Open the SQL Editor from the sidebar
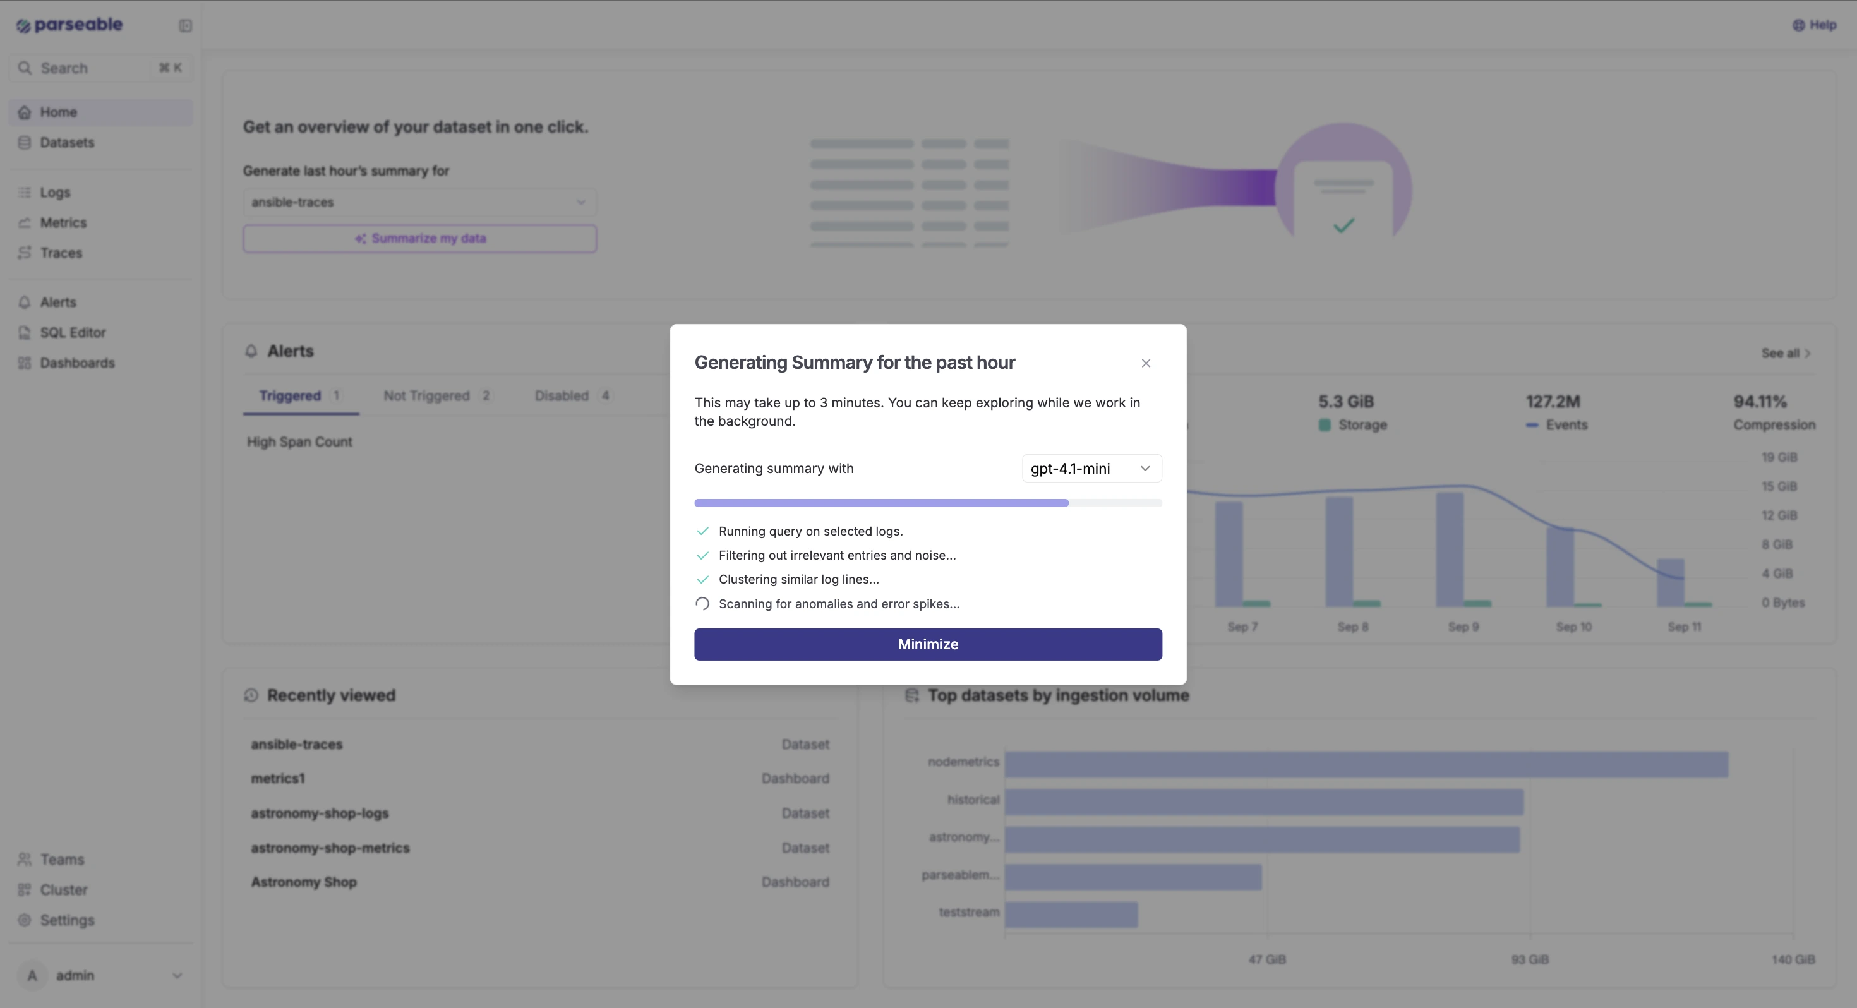Image resolution: width=1857 pixels, height=1008 pixels. coord(73,332)
